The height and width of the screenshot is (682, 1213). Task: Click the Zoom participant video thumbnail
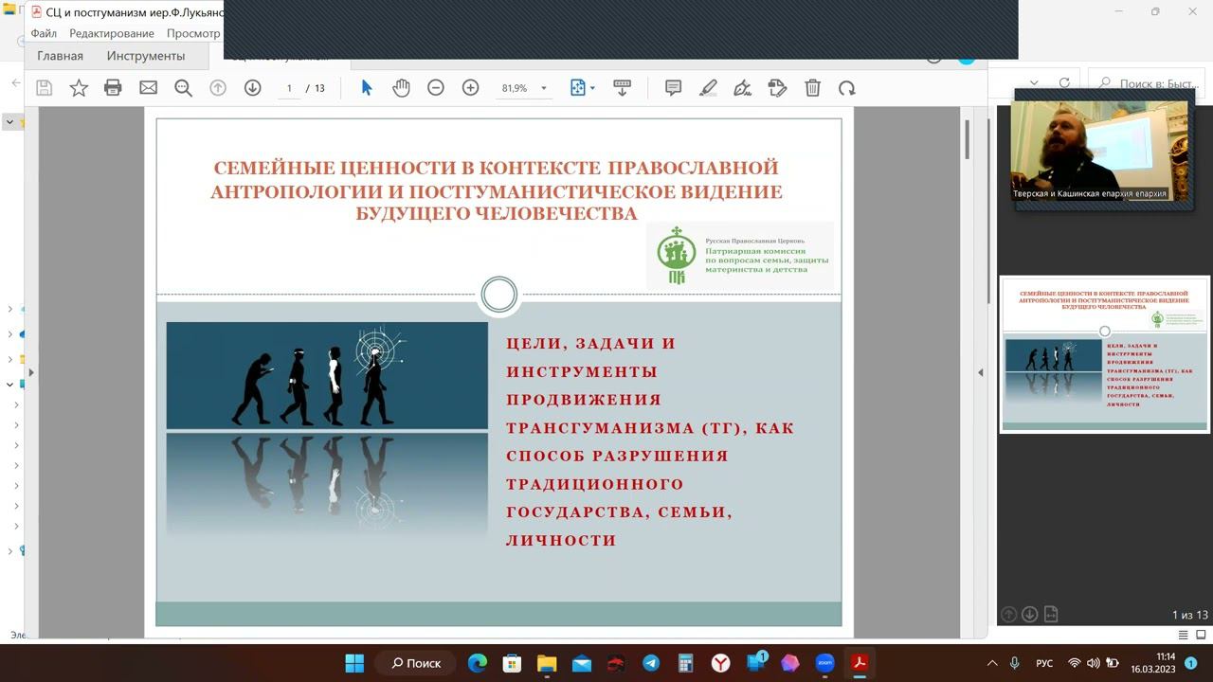pos(1099,151)
